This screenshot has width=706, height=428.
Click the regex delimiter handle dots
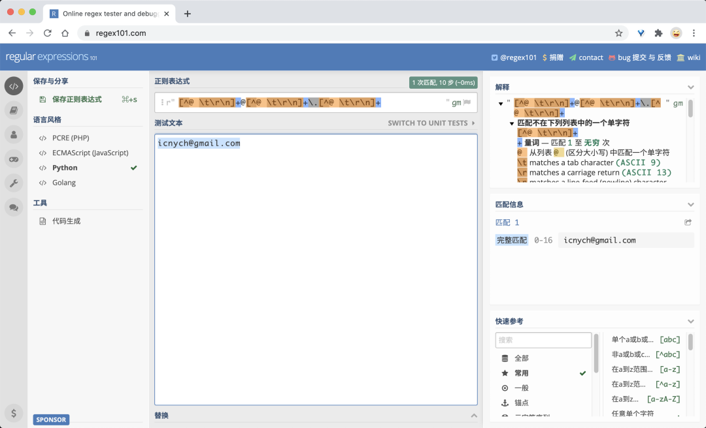[x=162, y=102]
